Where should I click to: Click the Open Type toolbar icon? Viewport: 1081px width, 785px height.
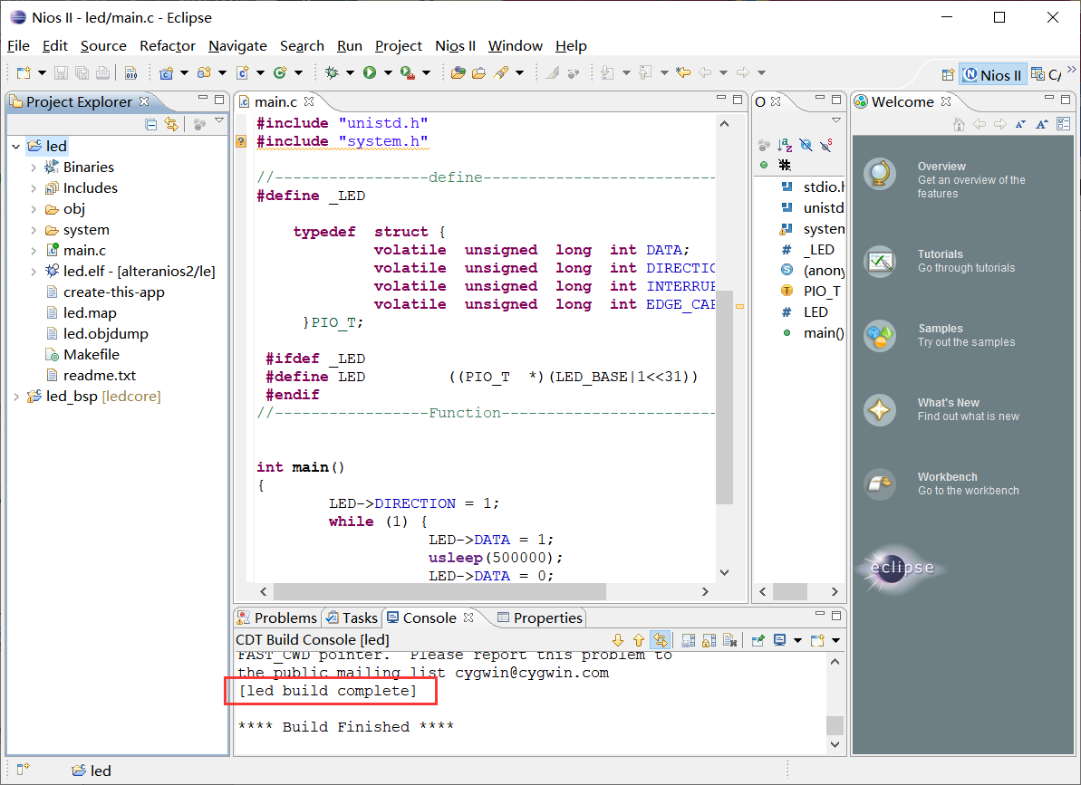tap(458, 73)
